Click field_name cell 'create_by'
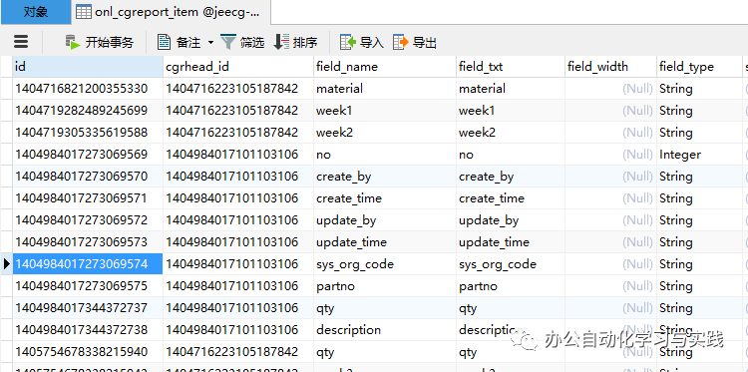The height and width of the screenshot is (372, 748). click(385, 177)
